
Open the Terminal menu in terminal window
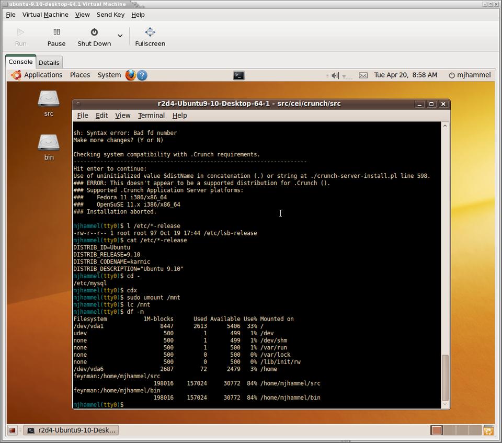(151, 115)
